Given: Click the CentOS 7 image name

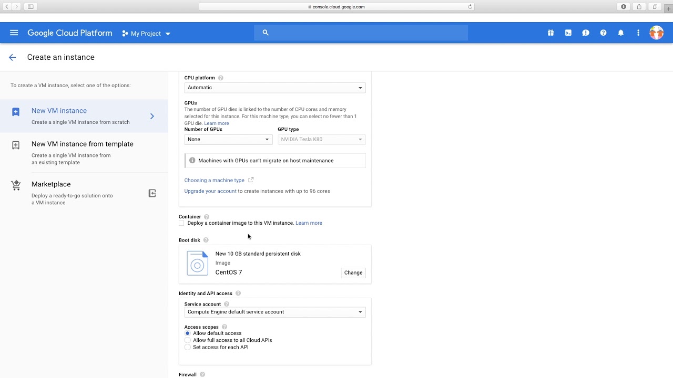Looking at the screenshot, I should [229, 272].
